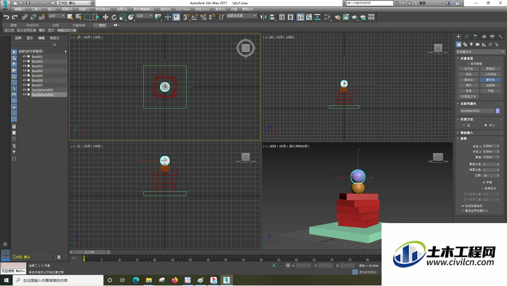Image resolution: width=507 pixels, height=286 pixels.
Task: Click the 定义流 ribbon button
Action: 9,30
